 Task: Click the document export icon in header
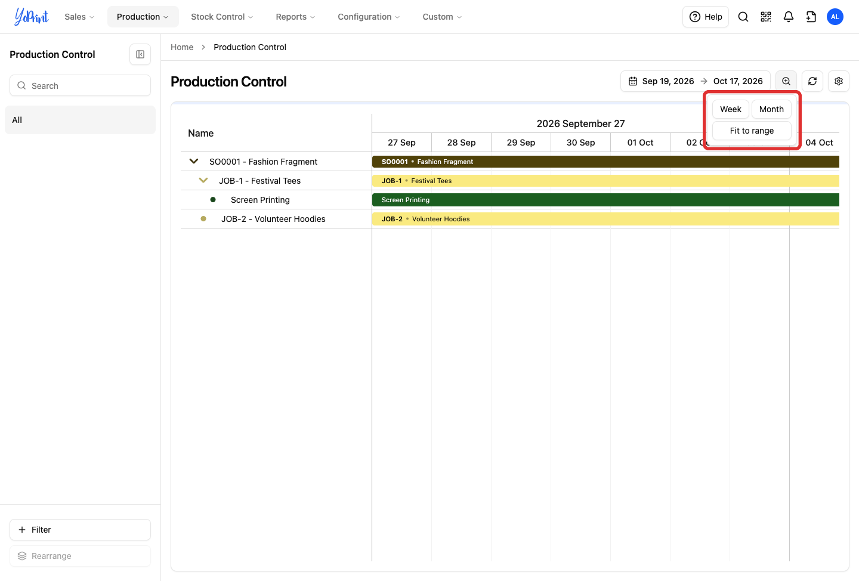pos(811,17)
